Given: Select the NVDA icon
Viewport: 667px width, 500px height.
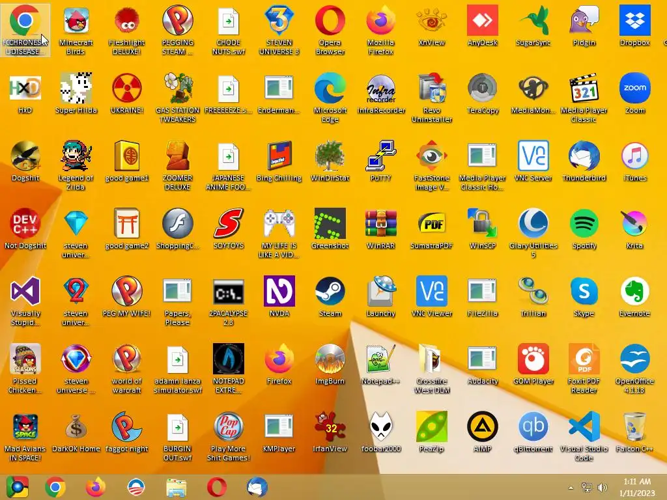Looking at the screenshot, I should click(279, 291).
